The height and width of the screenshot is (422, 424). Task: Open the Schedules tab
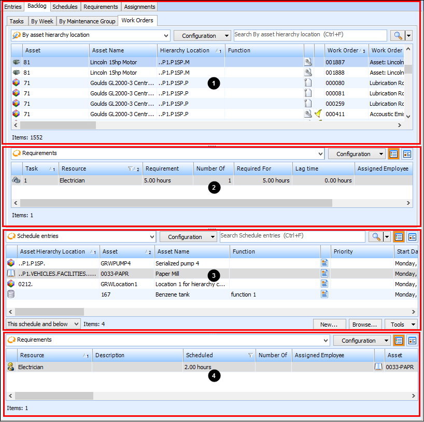click(x=65, y=7)
